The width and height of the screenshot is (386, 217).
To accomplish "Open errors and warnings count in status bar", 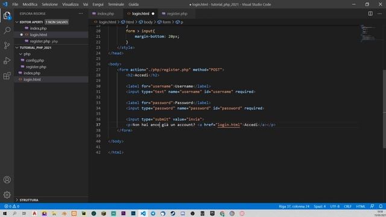I will pyautogui.click(x=12, y=206).
